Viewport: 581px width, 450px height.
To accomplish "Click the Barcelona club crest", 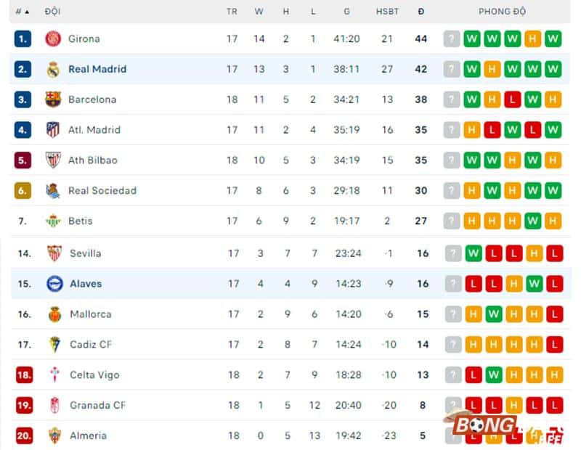I will 53,99.
